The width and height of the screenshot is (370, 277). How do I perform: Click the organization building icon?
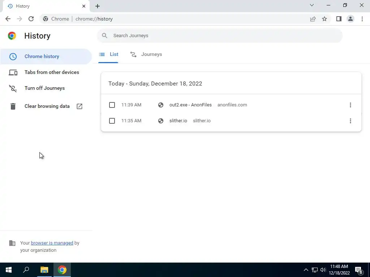[12, 243]
